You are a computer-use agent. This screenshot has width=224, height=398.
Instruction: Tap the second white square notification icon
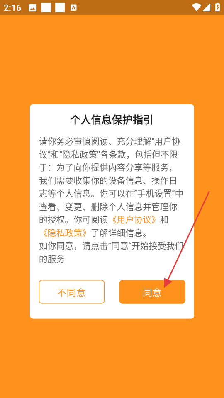(x=60, y=7)
